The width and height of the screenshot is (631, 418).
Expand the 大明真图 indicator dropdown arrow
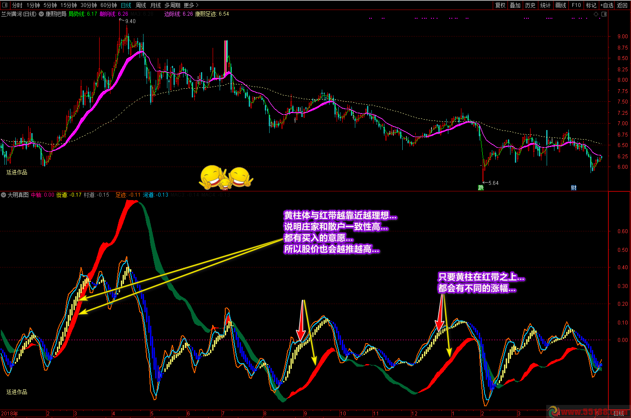[3, 195]
